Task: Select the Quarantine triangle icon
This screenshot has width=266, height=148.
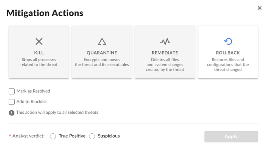Action: [102, 42]
